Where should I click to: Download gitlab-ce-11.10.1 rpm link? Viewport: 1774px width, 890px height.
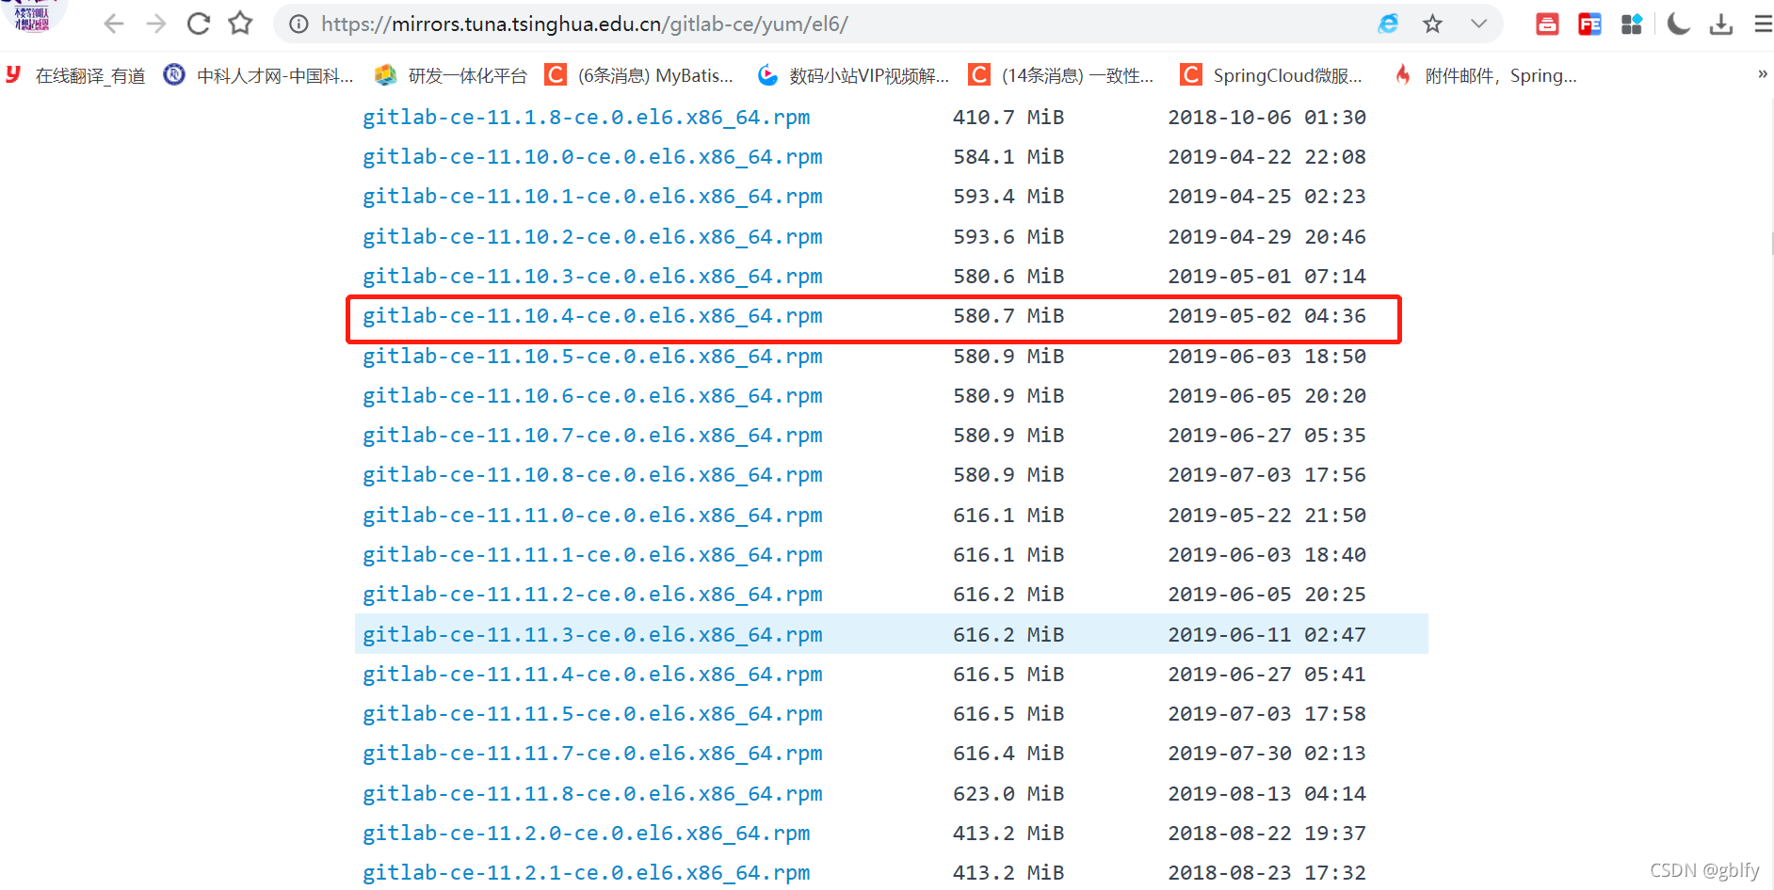click(592, 197)
